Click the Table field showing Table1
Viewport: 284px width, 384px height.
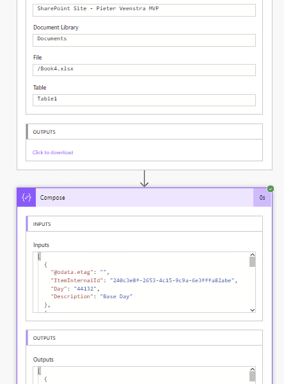click(144, 100)
